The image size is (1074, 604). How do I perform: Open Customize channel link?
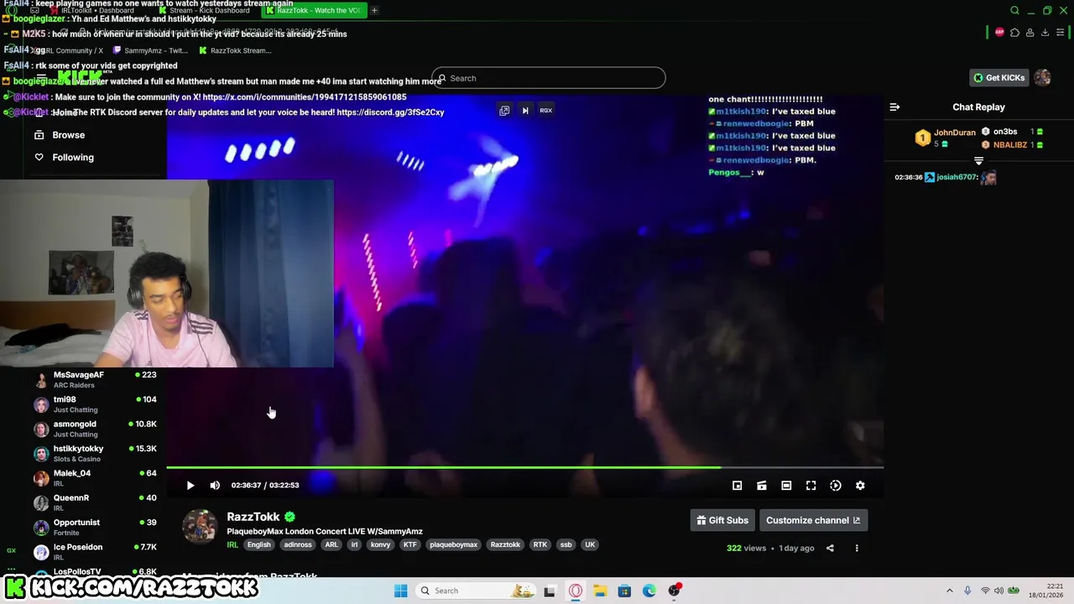tap(813, 520)
